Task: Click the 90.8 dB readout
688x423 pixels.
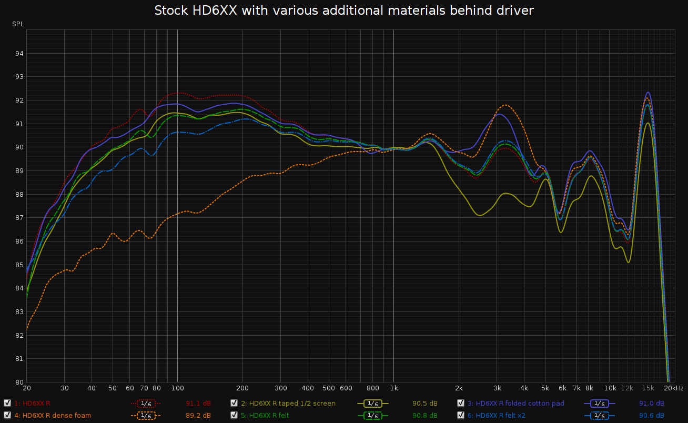Action: (425, 416)
